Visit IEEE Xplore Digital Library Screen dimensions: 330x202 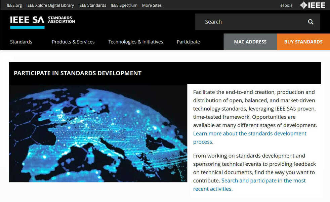pyautogui.click(x=50, y=5)
